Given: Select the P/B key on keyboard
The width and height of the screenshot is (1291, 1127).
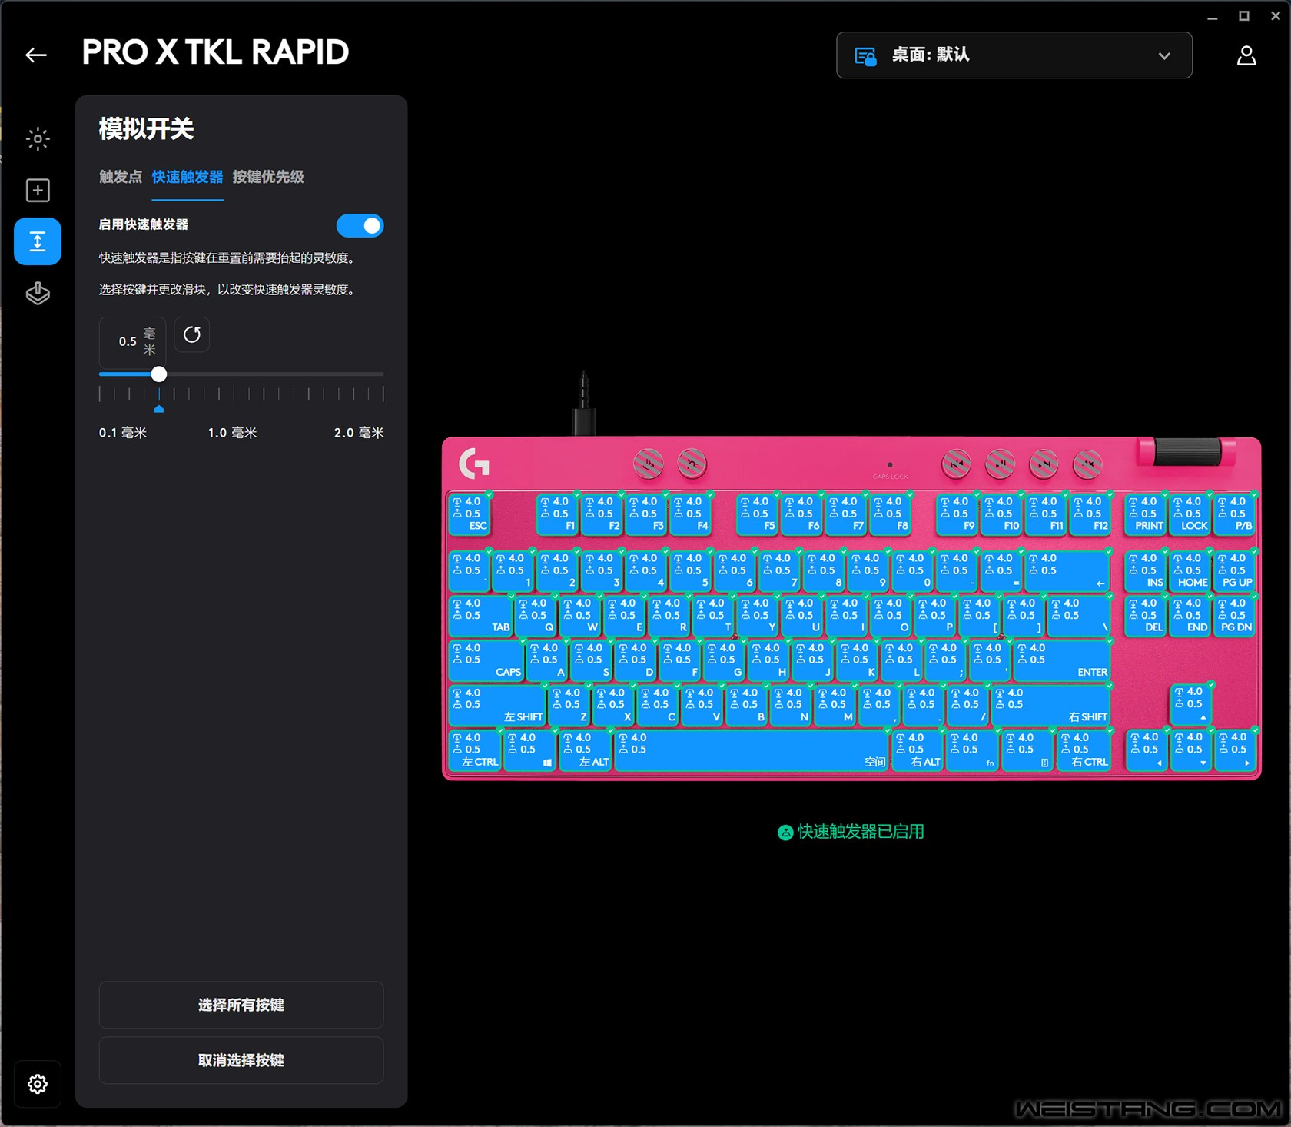Looking at the screenshot, I should click(1234, 514).
